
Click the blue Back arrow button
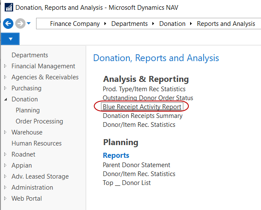(8, 24)
